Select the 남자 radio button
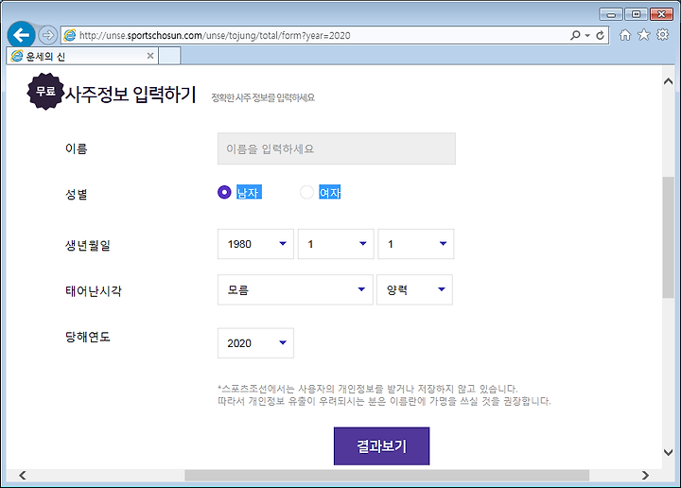 point(224,192)
